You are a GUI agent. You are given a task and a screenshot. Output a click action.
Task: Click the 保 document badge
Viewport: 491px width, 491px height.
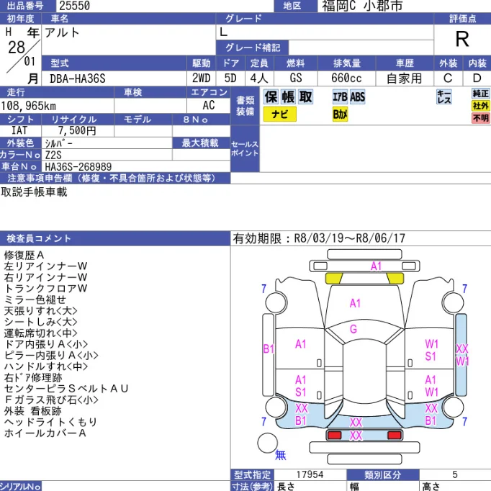coord(271,96)
